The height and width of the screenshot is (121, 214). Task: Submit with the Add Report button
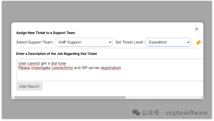click(29, 86)
